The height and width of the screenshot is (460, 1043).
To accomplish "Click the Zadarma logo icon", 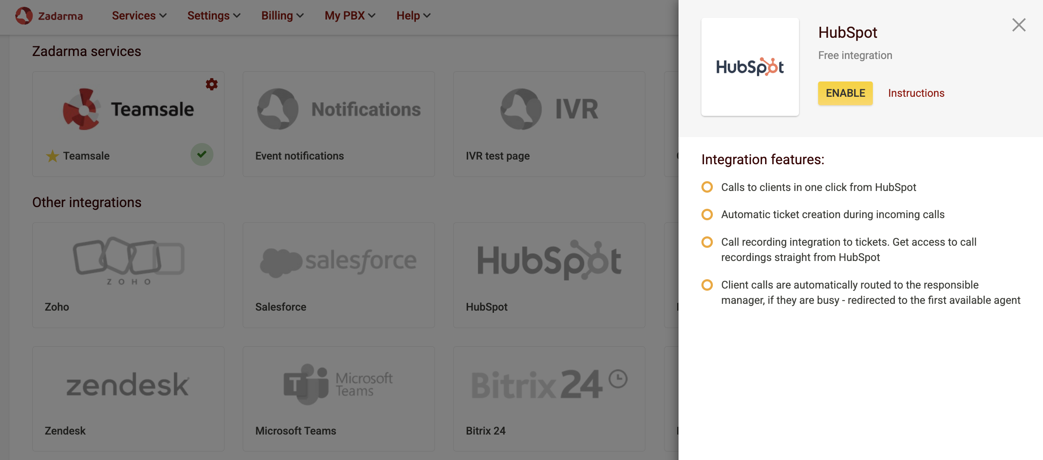I will (24, 16).
